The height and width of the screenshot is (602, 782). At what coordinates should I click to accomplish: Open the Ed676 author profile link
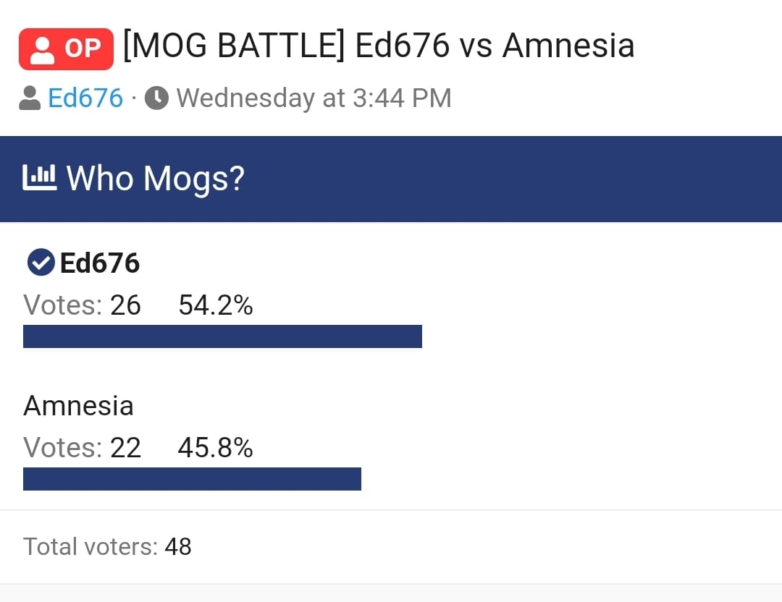pyautogui.click(x=85, y=98)
